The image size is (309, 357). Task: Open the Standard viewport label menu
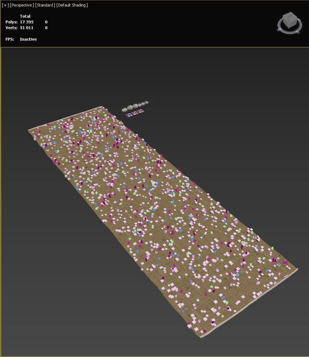coord(45,5)
